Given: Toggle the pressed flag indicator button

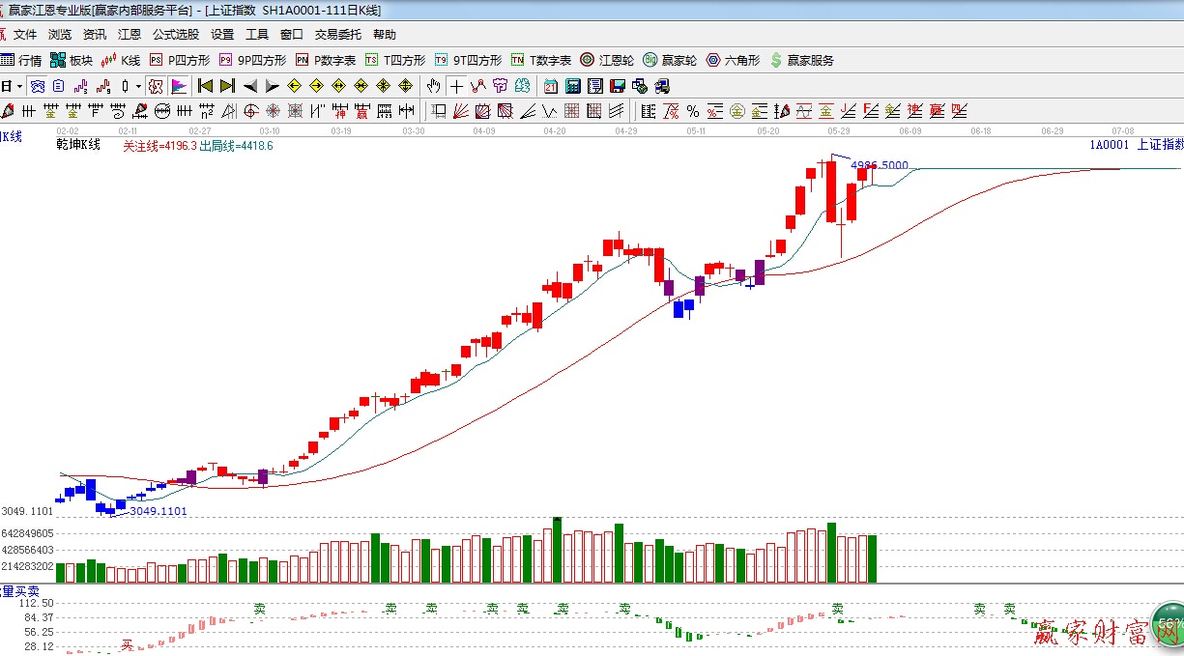Looking at the screenshot, I should pos(178,86).
